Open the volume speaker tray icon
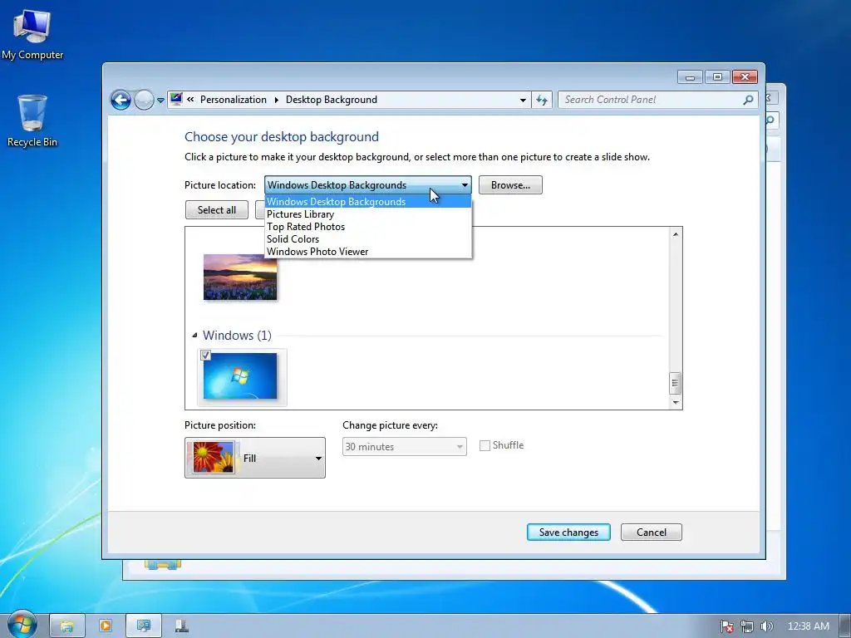Screen dimensions: 851x638 [x=766, y=626]
